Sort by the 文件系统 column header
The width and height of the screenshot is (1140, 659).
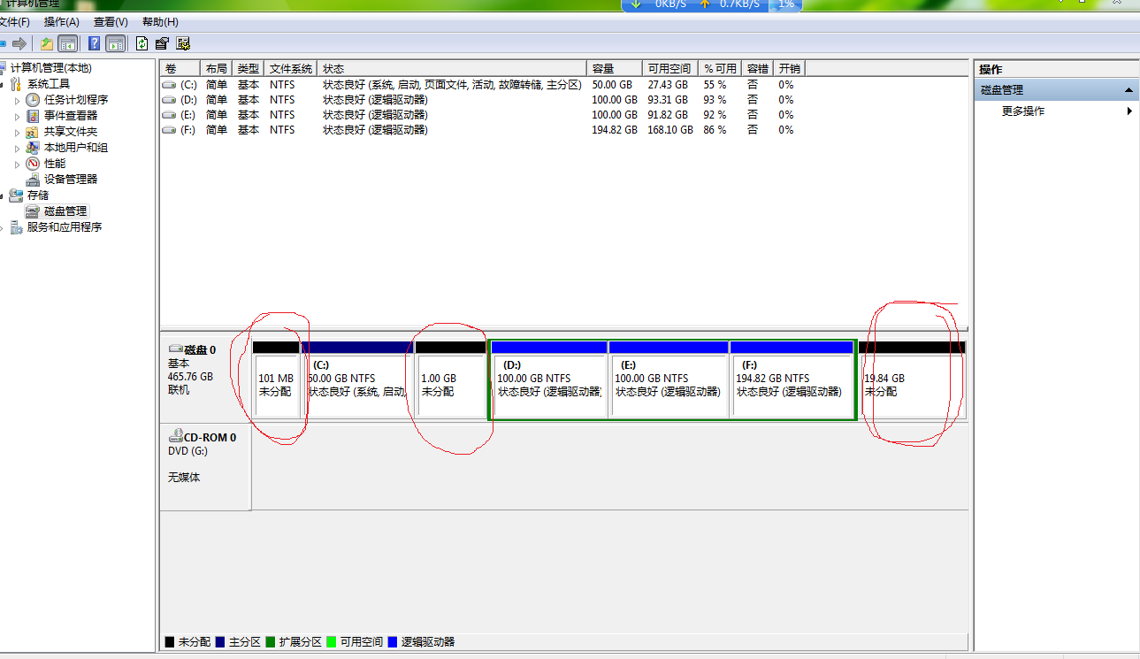291,68
